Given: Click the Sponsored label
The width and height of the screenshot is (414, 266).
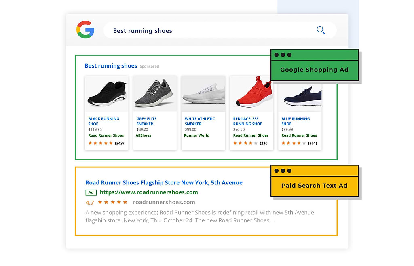Looking at the screenshot, I should click(150, 66).
